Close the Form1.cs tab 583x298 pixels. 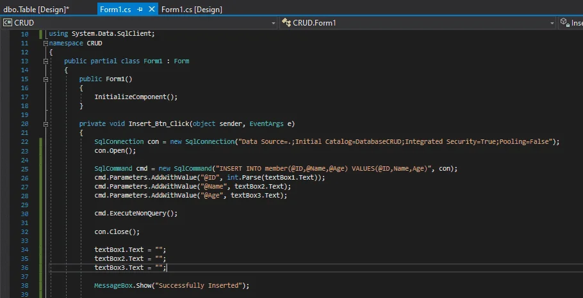tap(151, 10)
